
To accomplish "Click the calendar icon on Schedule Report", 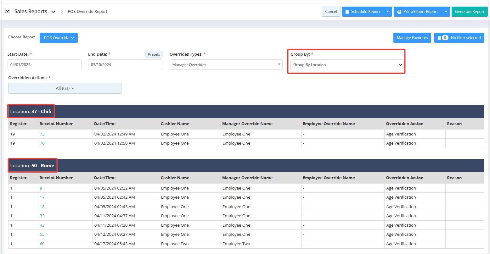I will [x=347, y=12].
